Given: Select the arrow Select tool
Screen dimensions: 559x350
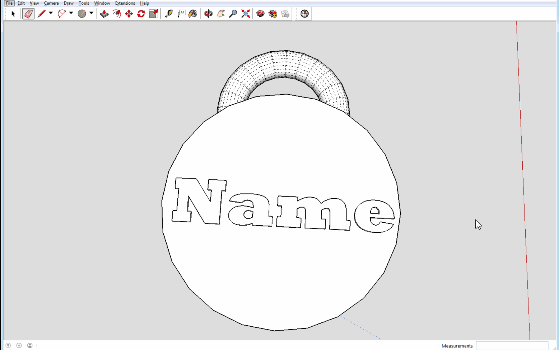Looking at the screenshot, I should (13, 14).
